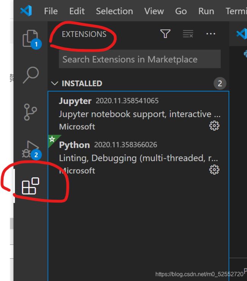The height and width of the screenshot is (281, 247).
Task: Open the Jupyter extension manage gear
Action: coord(214,126)
